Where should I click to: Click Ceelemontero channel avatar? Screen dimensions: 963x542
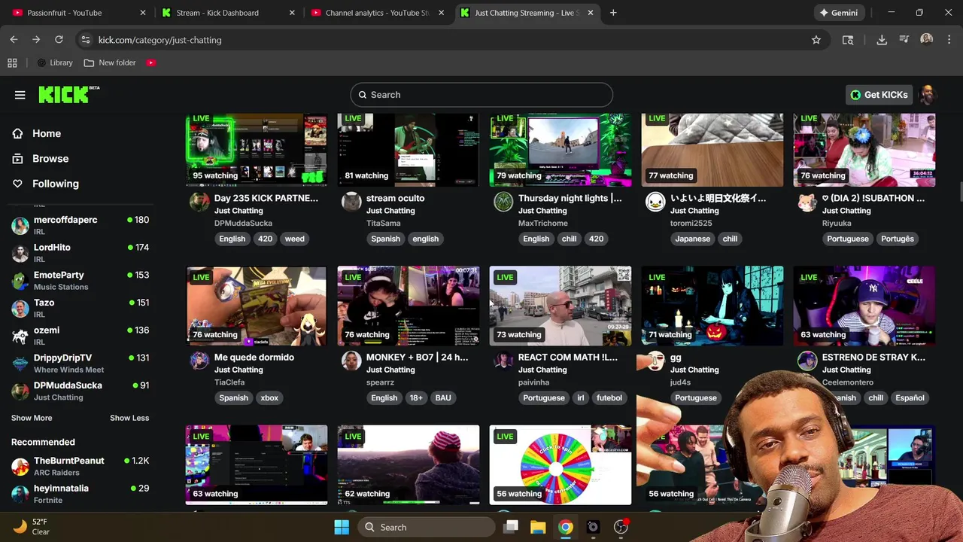click(807, 361)
